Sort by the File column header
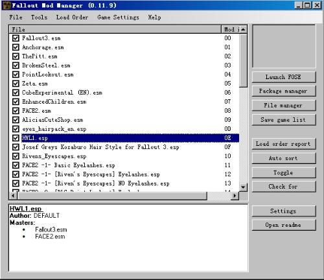Image resolution: width=324 pixels, height=280 pixels. (115, 29)
